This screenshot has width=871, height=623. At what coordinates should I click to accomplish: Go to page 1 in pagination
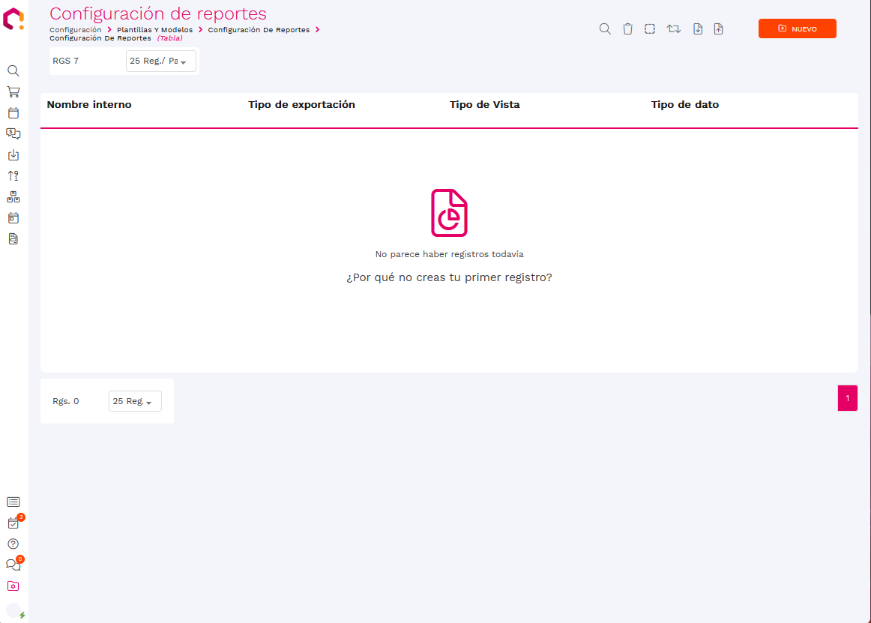click(x=847, y=398)
